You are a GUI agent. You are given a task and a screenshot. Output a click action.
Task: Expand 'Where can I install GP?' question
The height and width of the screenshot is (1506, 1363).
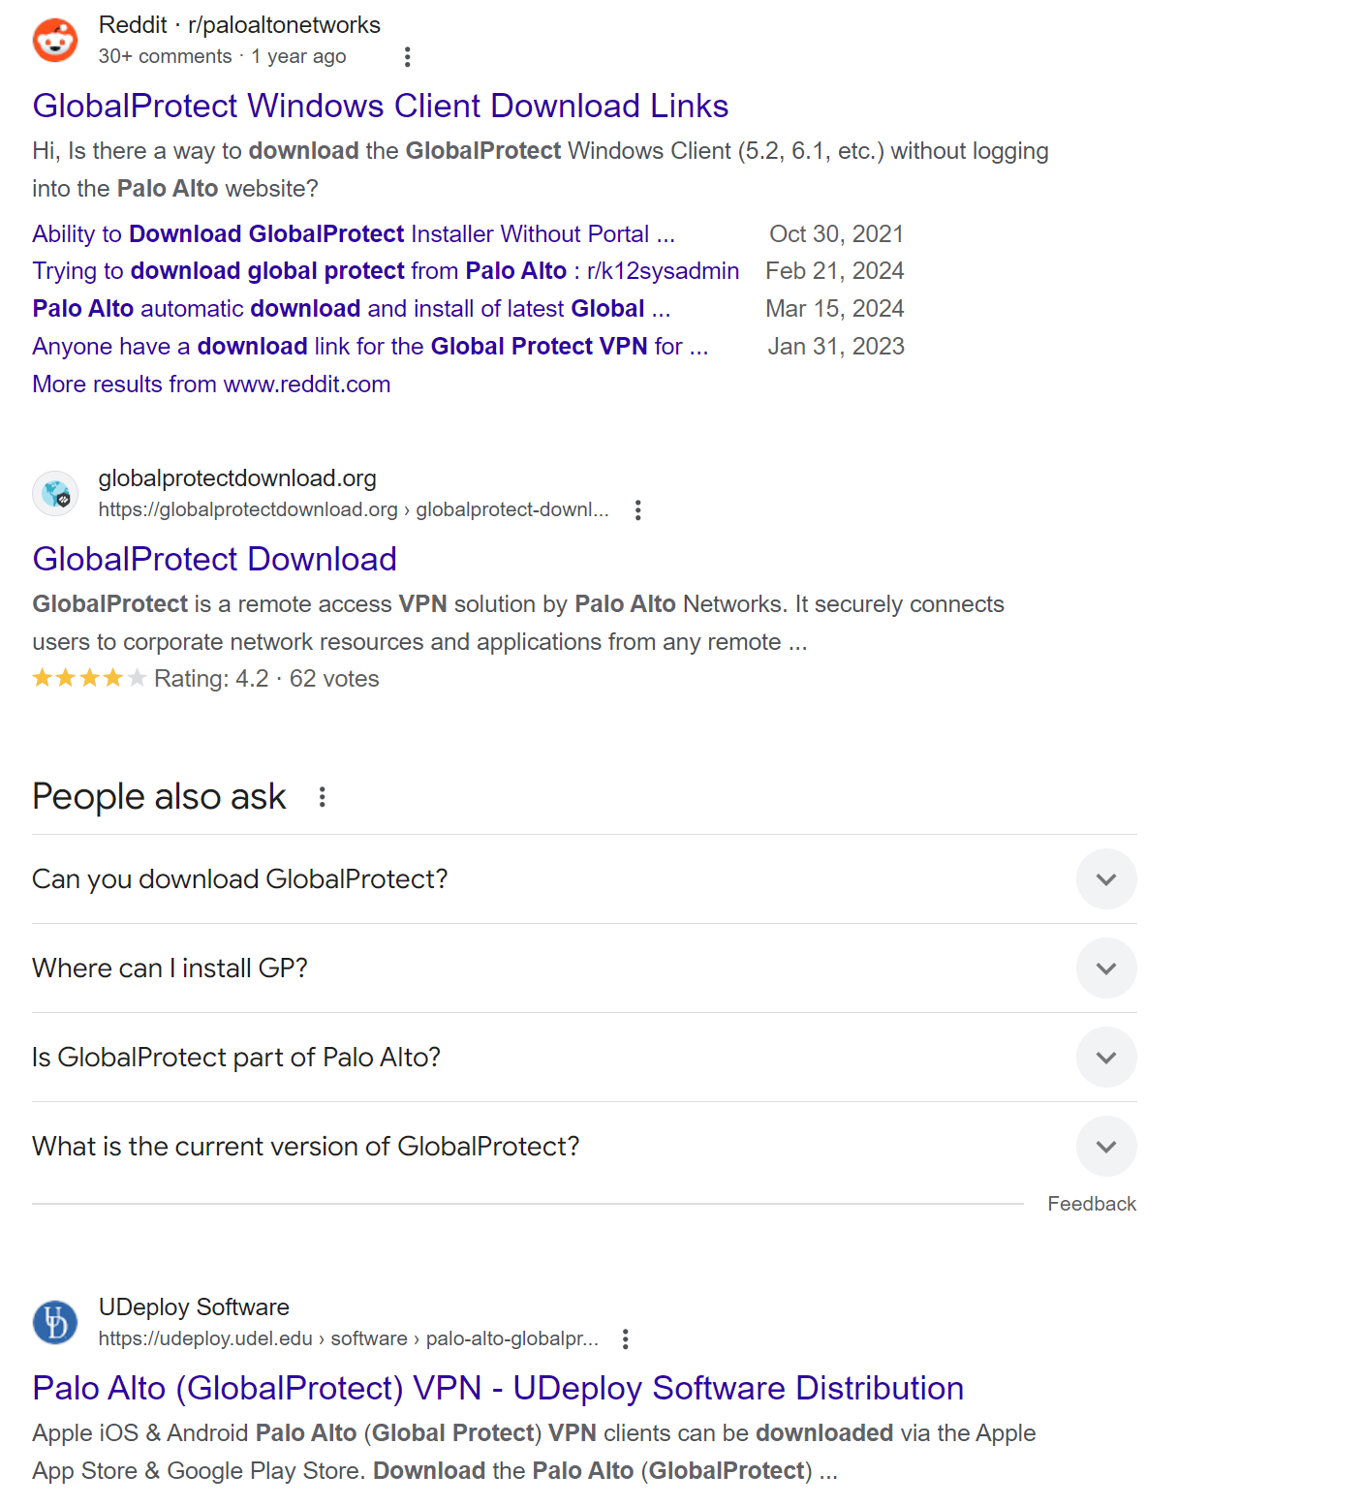[1106, 968]
